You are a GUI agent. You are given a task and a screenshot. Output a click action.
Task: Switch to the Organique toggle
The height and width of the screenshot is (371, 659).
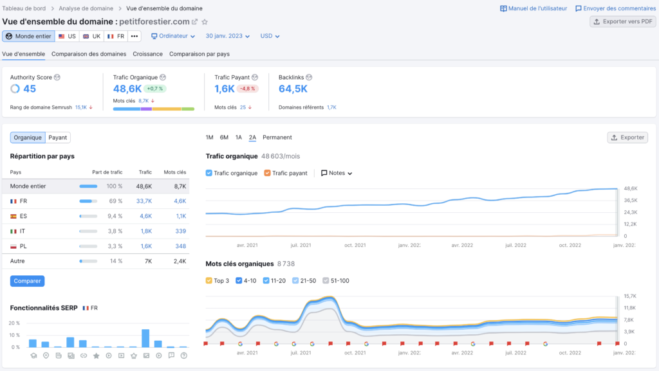point(28,137)
